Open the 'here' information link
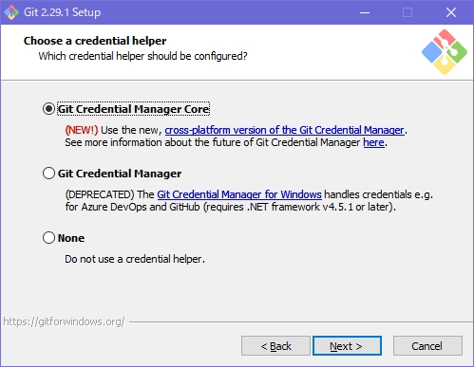Viewport: 474px width, 367px height. tap(373, 142)
